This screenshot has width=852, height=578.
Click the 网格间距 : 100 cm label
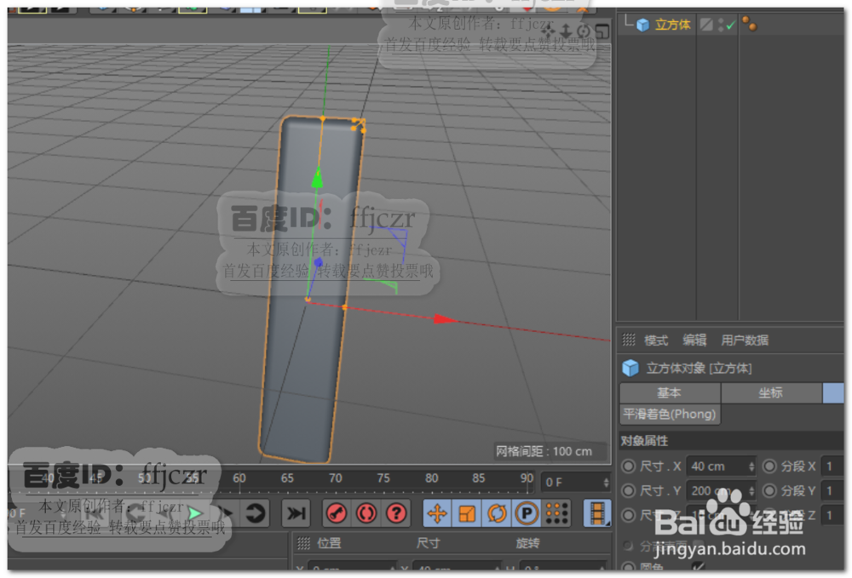(x=544, y=451)
